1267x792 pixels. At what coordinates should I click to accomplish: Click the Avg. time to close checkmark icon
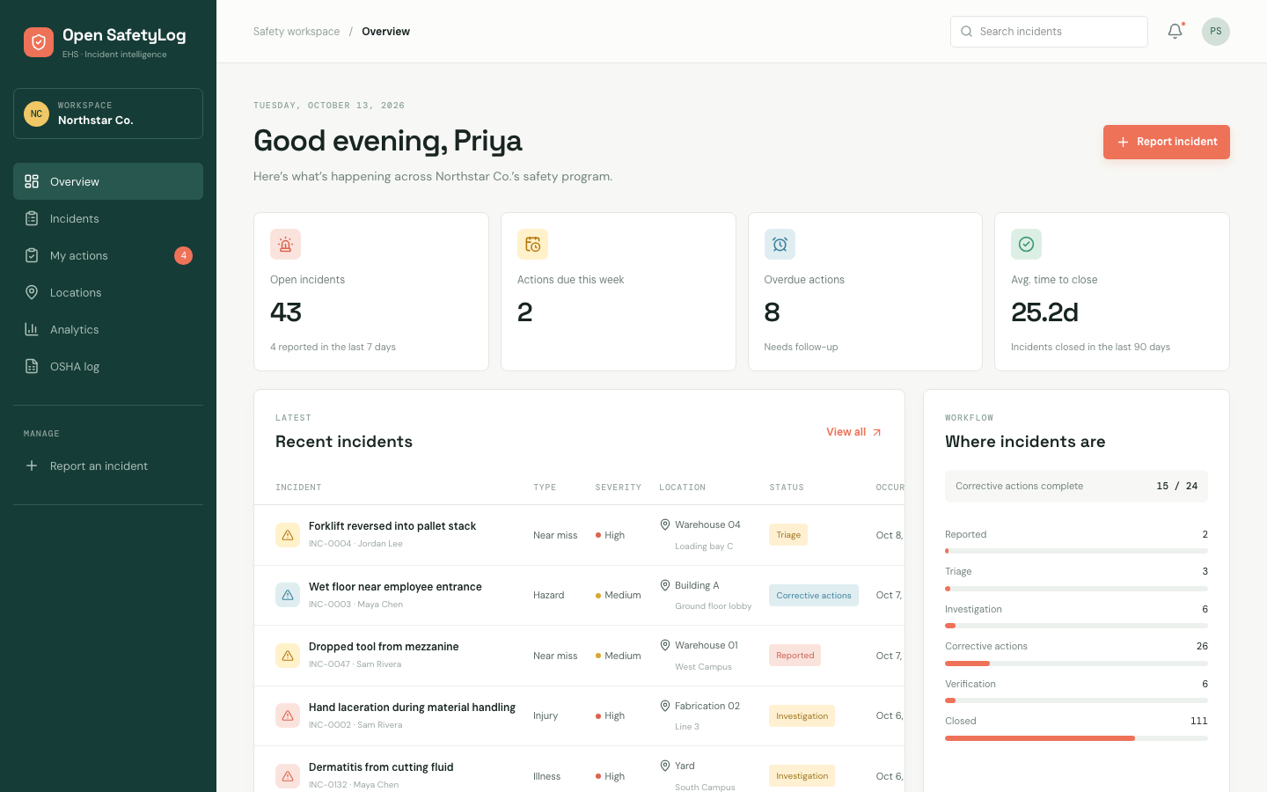[1026, 245]
